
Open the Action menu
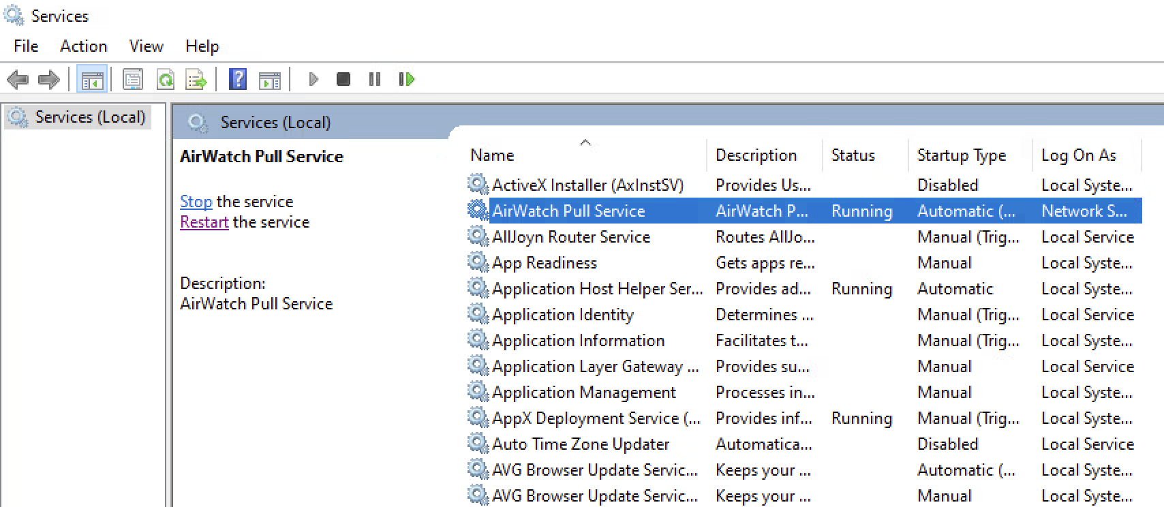pyautogui.click(x=83, y=46)
